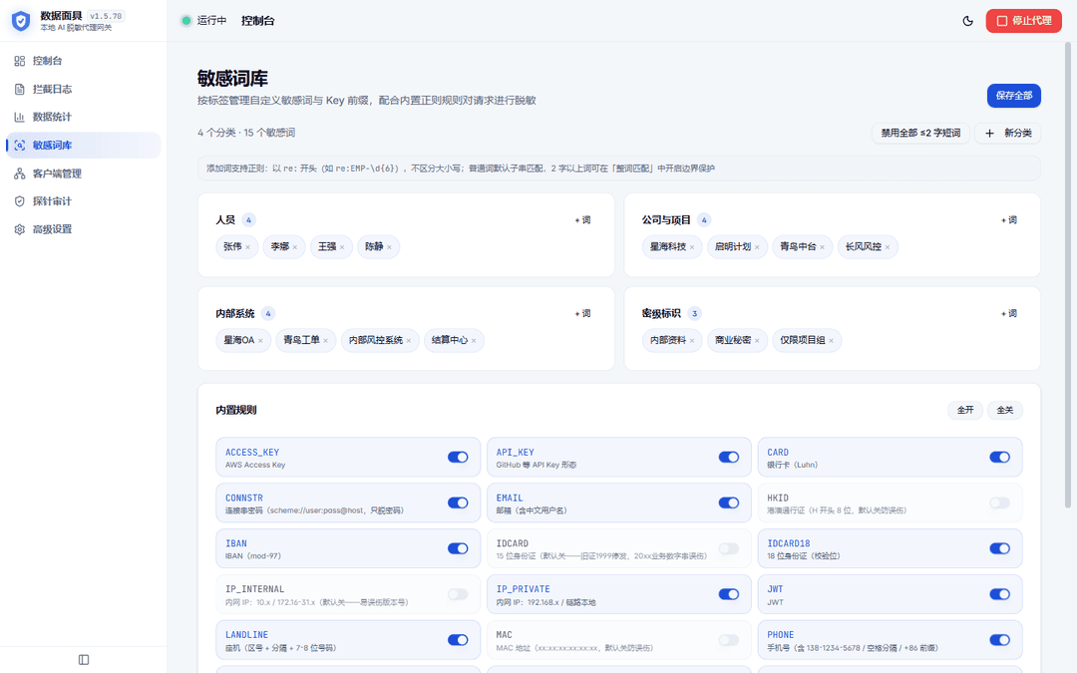Remove the 青鸟中台 tag
Image resolution: width=1077 pixels, height=673 pixels.
click(x=822, y=247)
